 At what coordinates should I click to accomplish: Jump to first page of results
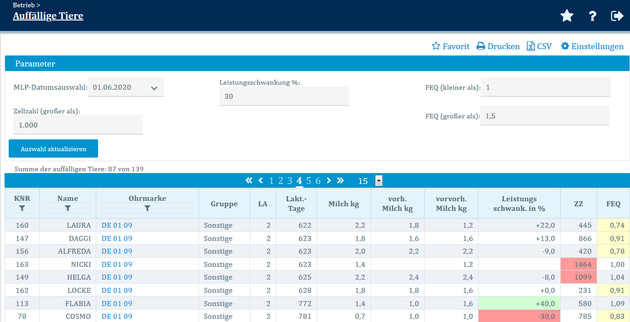249,181
